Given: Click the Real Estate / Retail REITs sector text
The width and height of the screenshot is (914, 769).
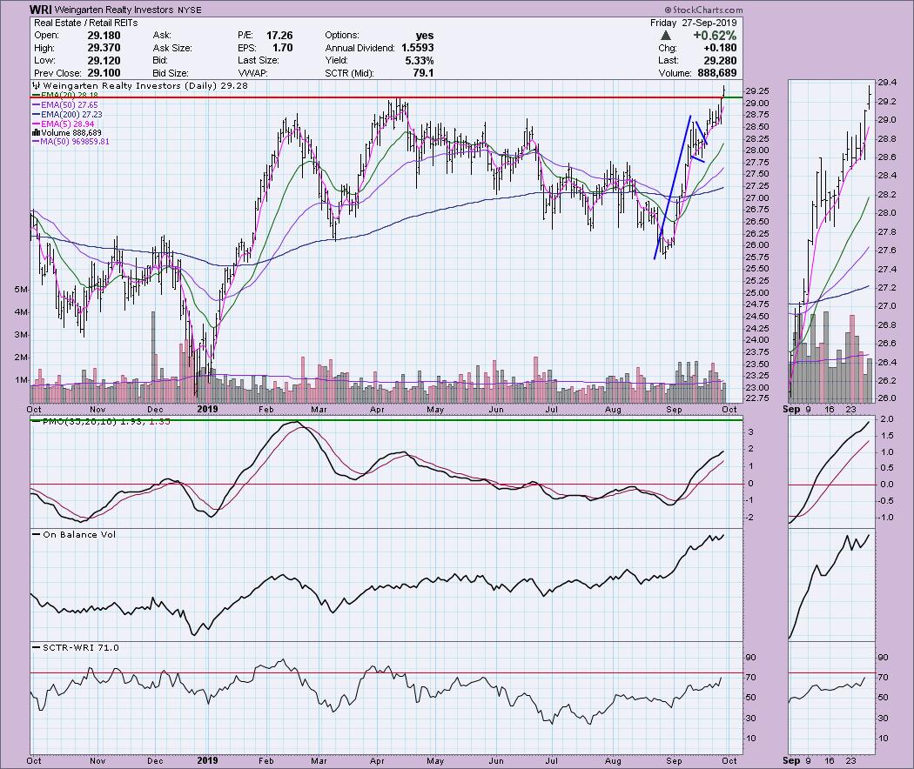Looking at the screenshot, I should 85,23.
